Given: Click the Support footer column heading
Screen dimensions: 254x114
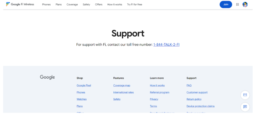Looking at the screenshot, I should [192, 78].
